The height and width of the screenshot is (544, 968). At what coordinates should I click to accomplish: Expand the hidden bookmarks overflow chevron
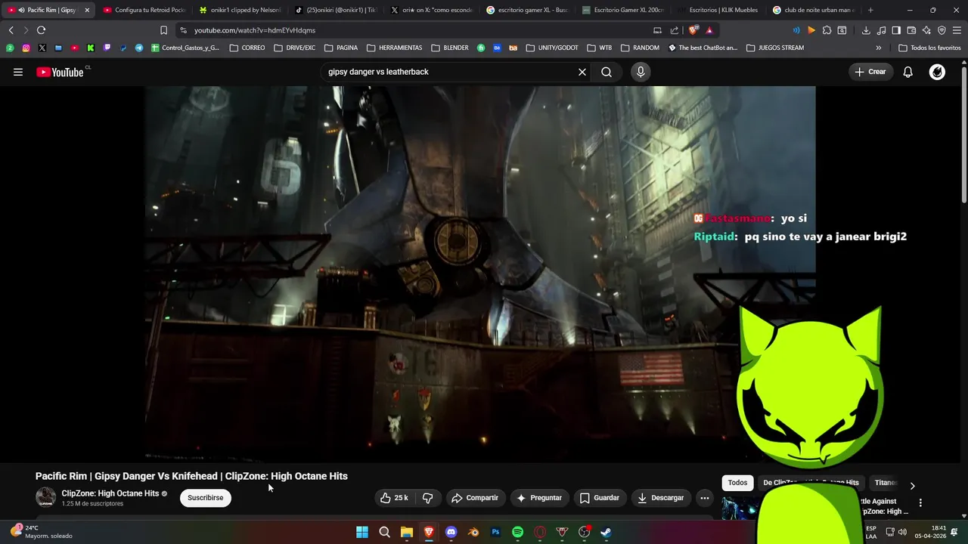click(x=878, y=48)
